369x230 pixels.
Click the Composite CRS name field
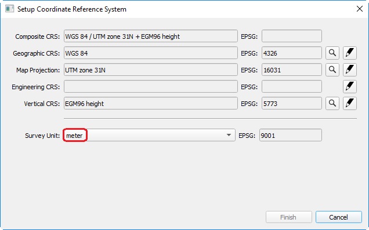pos(151,36)
